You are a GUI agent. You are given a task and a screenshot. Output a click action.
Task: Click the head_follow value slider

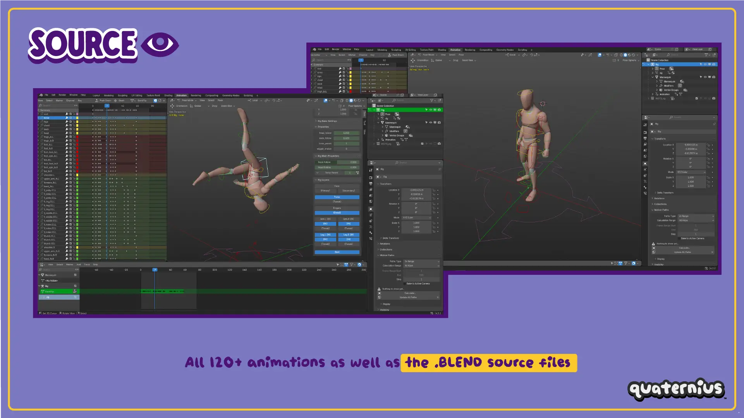[346, 133]
